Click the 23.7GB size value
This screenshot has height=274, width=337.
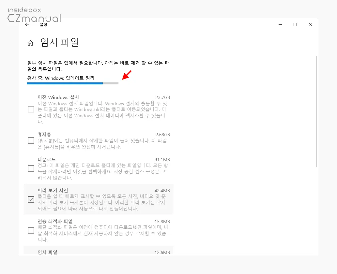click(x=163, y=97)
